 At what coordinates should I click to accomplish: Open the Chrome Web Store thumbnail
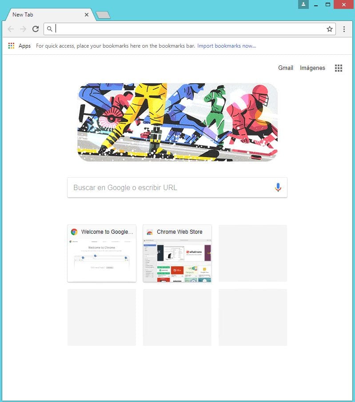click(x=177, y=253)
